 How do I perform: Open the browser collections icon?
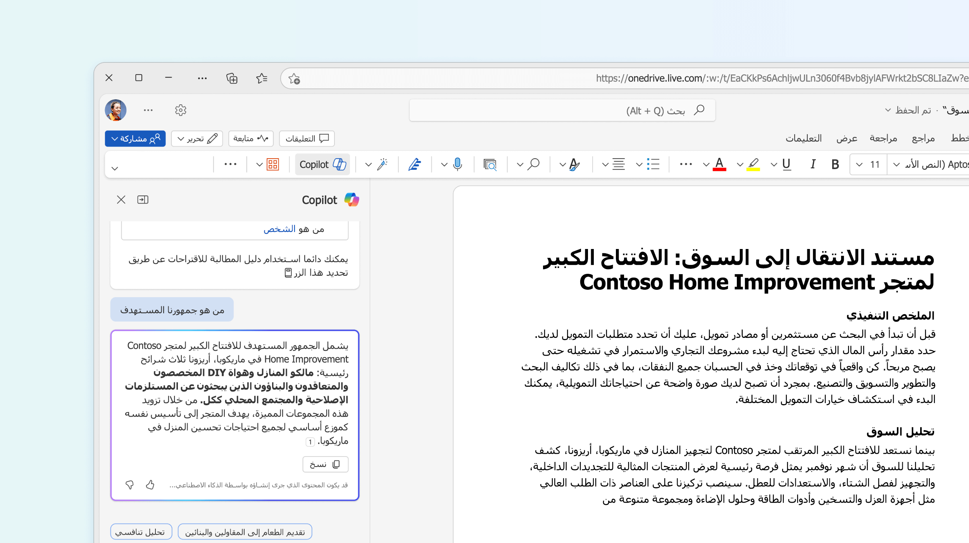pyautogui.click(x=232, y=78)
